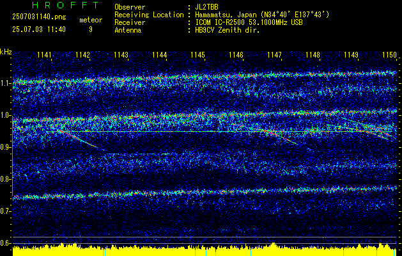Click the 1141 time axis marker
The image size is (402, 256).
pos(44,55)
